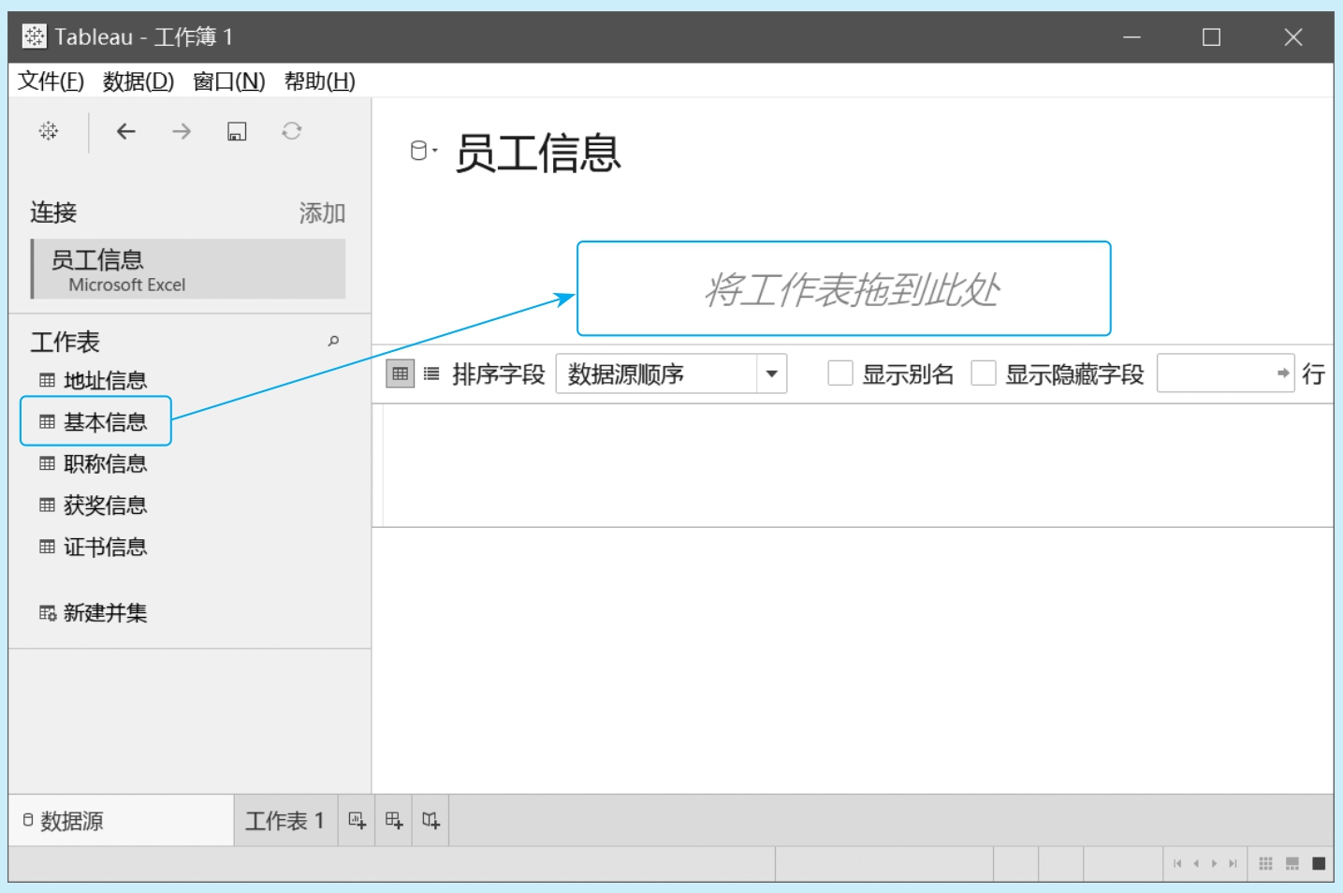The height and width of the screenshot is (893, 1343).
Task: Enable the 显示别名 checkbox
Action: [840, 374]
